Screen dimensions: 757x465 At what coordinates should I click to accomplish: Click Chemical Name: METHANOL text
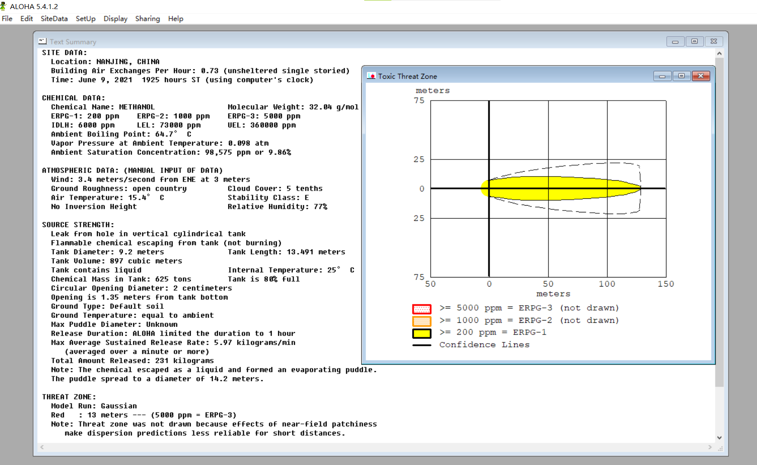[103, 107]
